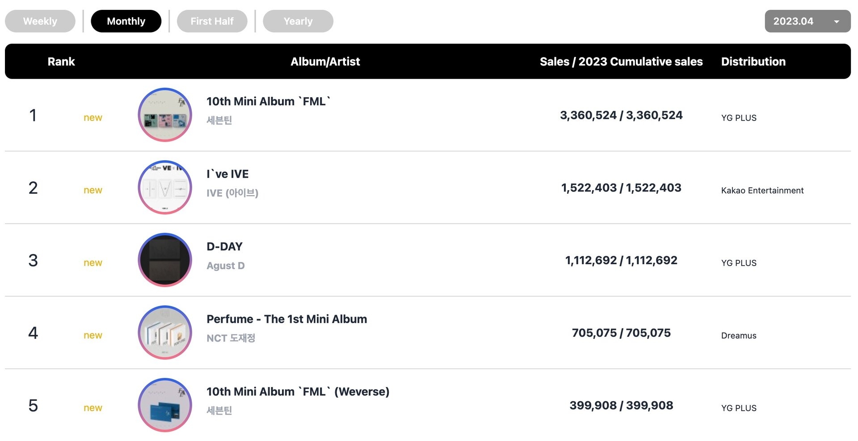Expand the 2023.04 month dropdown
The image size is (858, 441).
808,21
